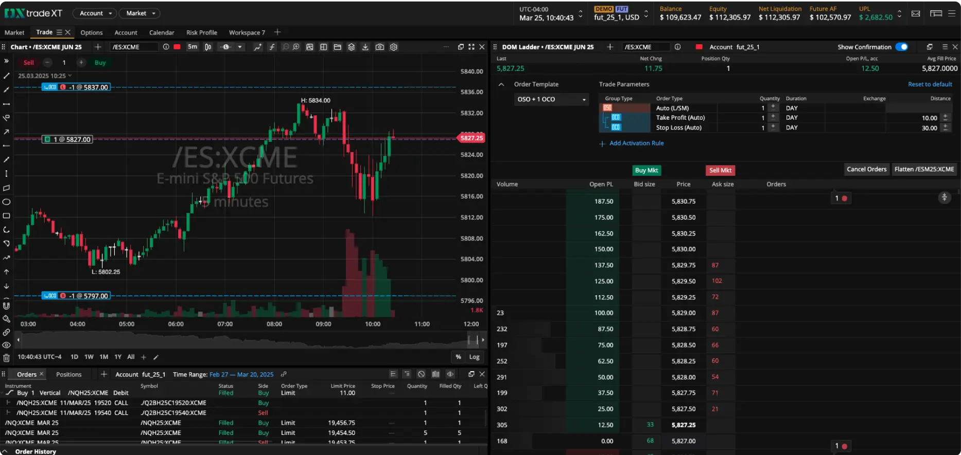Click Flatten /ESM25:XCME button
Viewport: 961px width, 455px height.
[x=924, y=169]
